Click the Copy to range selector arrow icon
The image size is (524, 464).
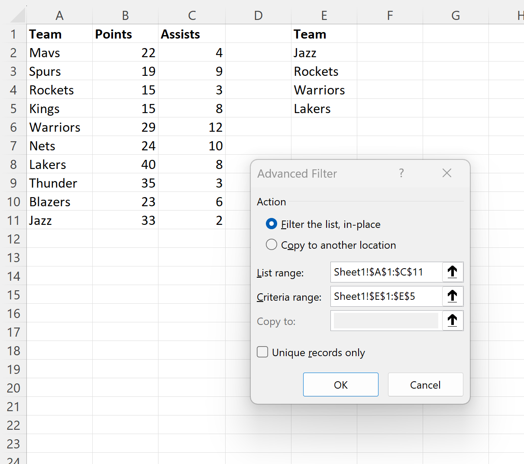pos(452,321)
